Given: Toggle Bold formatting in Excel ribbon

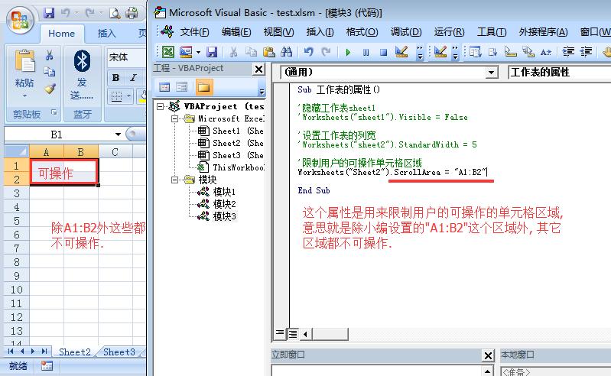Looking at the screenshot, I should 115,77.
